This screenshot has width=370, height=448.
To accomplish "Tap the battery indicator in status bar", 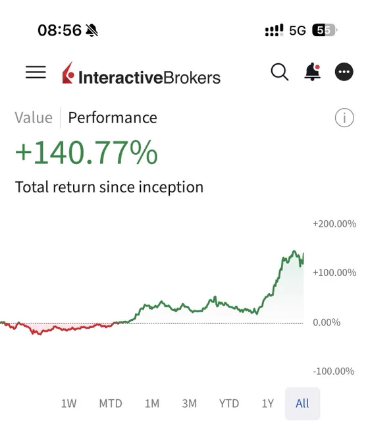I will pyautogui.click(x=325, y=30).
